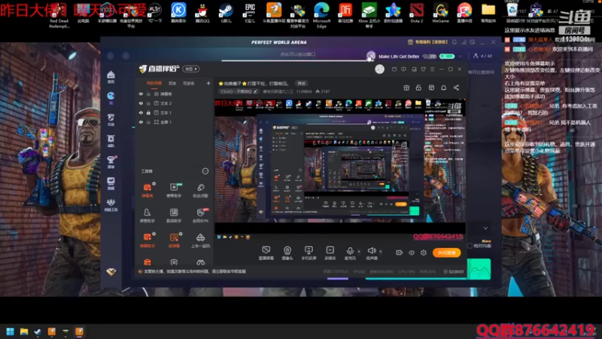Click the record video icon beside 关闭直播
The image size is (602, 339).
[400, 252]
